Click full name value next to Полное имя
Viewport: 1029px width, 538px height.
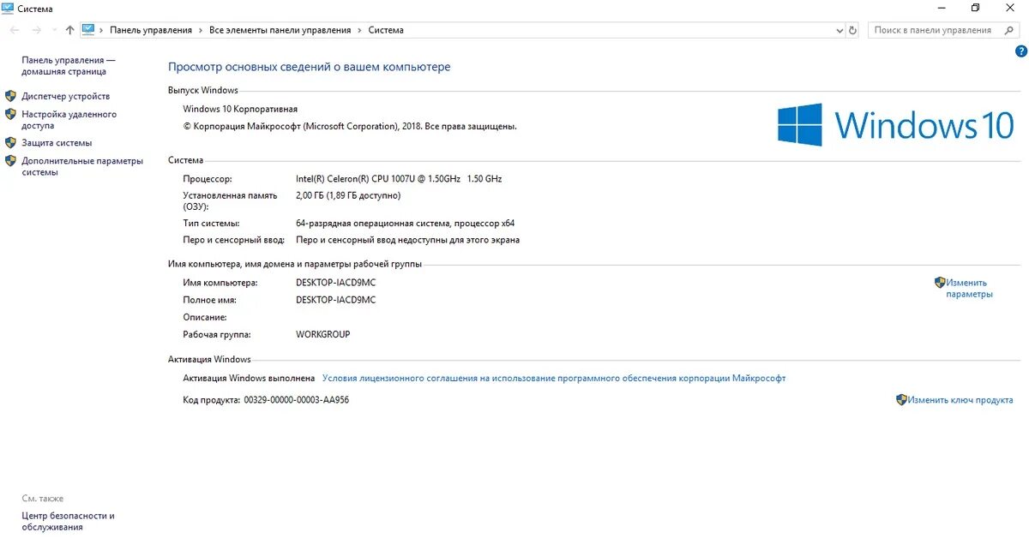[335, 300]
